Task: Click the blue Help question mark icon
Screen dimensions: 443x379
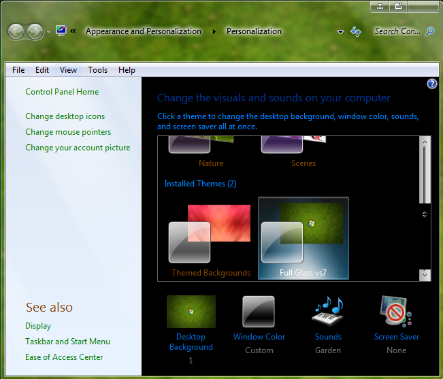Action: pyautogui.click(x=431, y=84)
